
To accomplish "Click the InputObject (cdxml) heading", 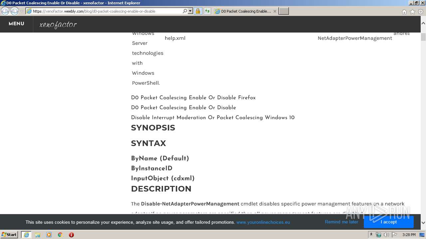I will [163, 178].
